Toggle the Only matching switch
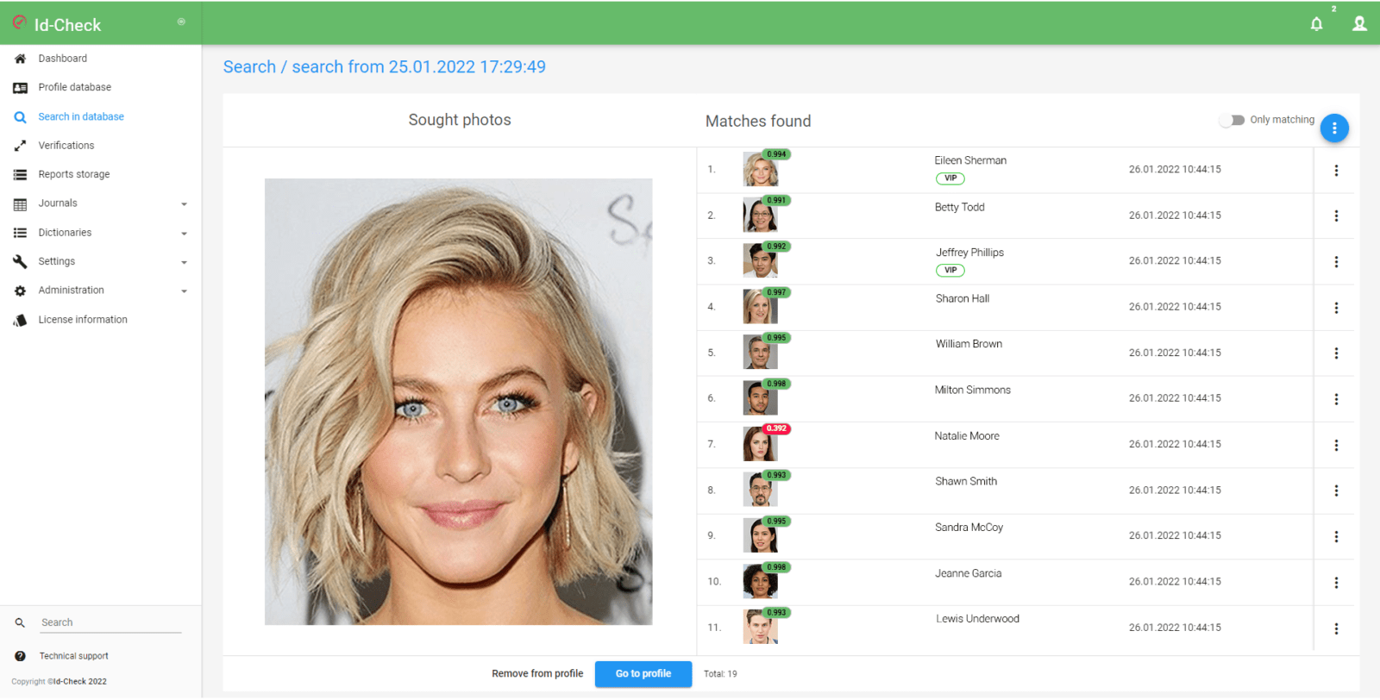The width and height of the screenshot is (1380, 700). (x=1232, y=120)
